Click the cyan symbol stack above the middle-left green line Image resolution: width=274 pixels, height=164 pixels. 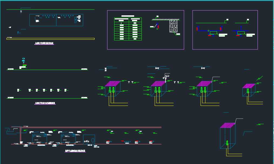click(23, 61)
